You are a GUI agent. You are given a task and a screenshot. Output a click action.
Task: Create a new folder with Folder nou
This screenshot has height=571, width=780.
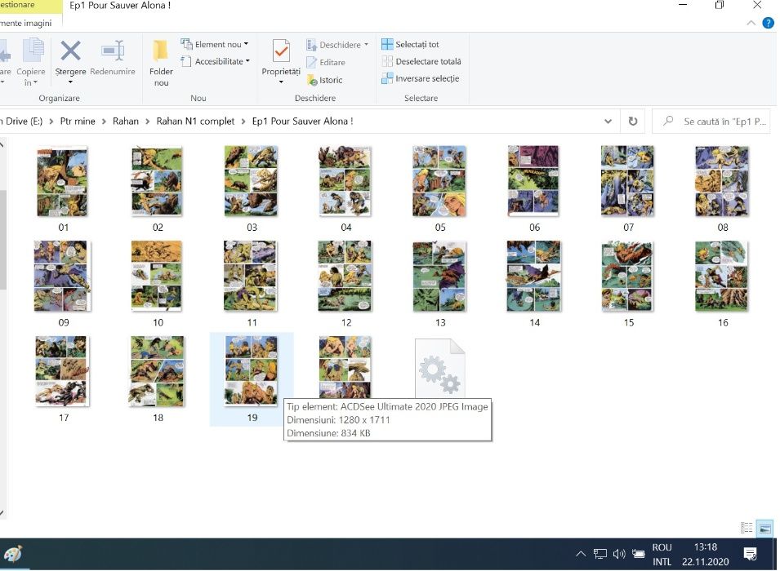(161, 63)
